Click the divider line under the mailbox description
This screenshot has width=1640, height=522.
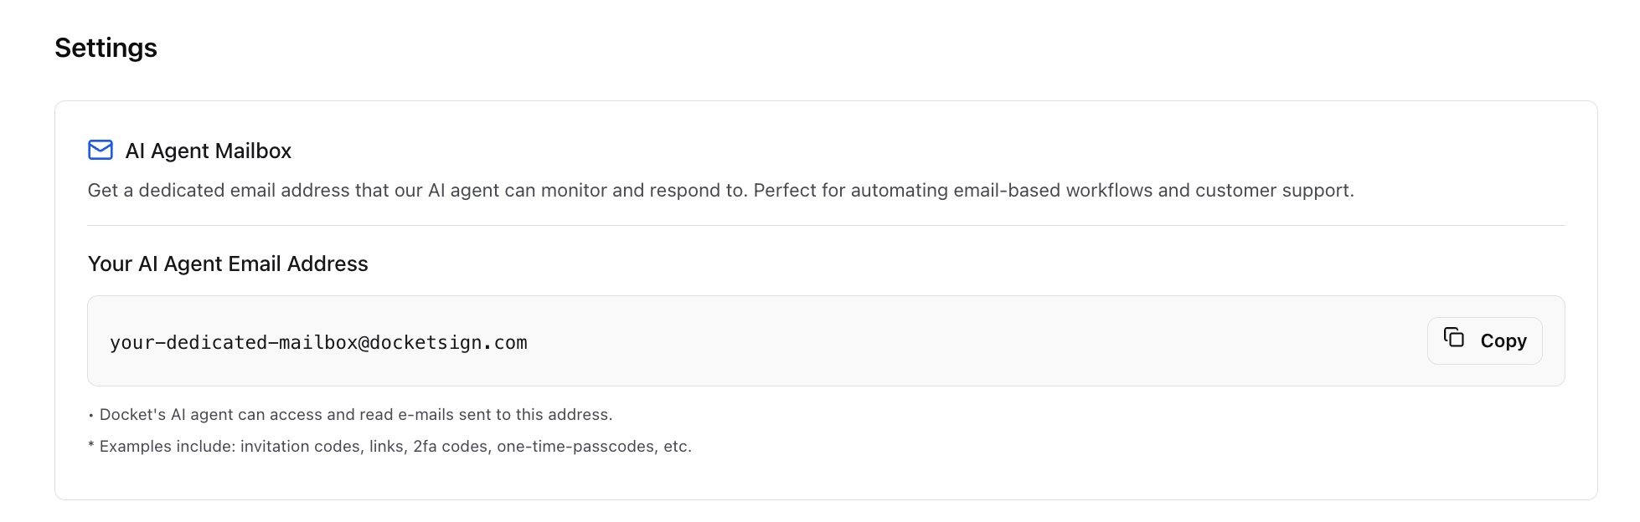coord(826,225)
